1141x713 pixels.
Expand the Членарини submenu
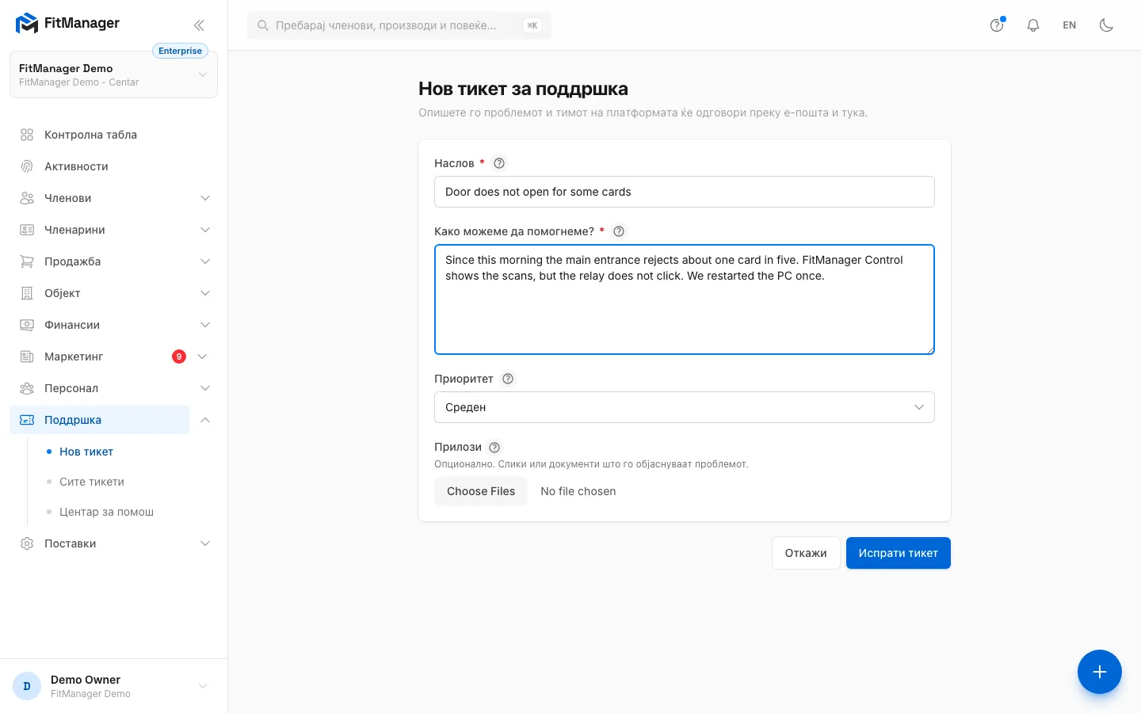pos(205,230)
